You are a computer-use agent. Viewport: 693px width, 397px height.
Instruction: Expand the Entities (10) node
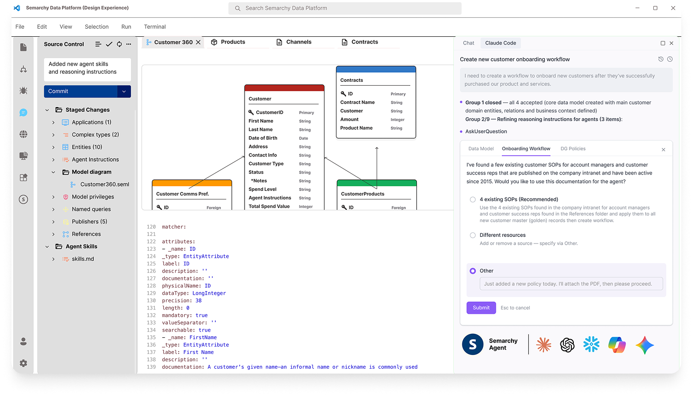click(x=54, y=147)
